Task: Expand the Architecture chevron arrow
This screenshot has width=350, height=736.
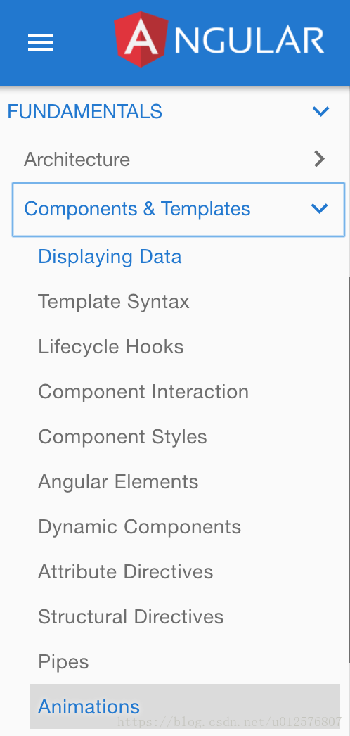Action: coord(320,159)
